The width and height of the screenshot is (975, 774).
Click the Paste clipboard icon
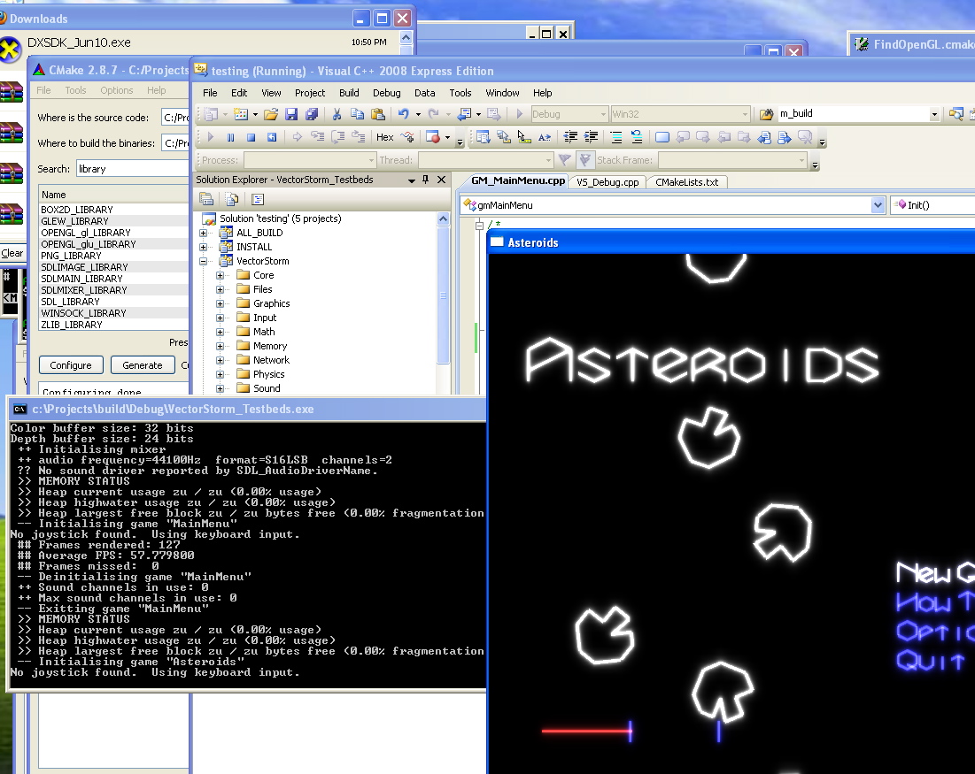[377, 114]
